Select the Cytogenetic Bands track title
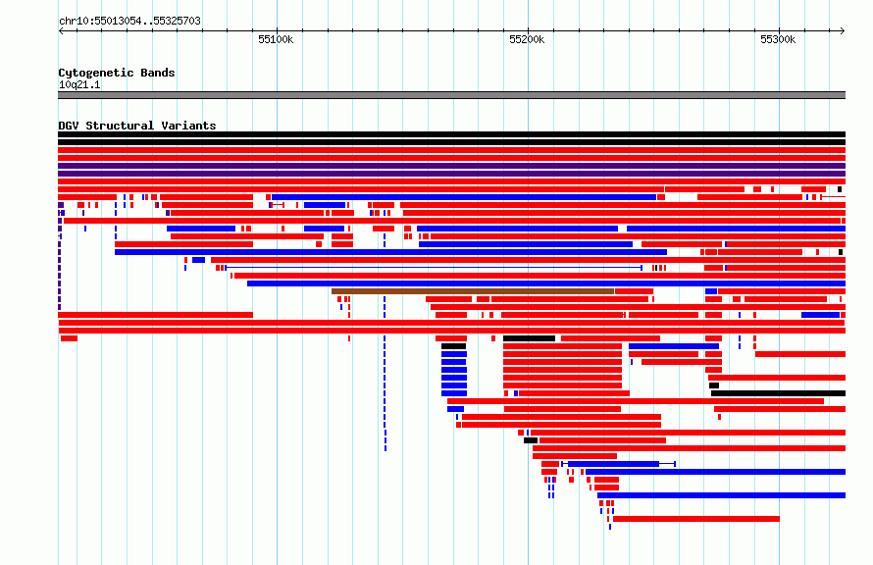 (117, 73)
